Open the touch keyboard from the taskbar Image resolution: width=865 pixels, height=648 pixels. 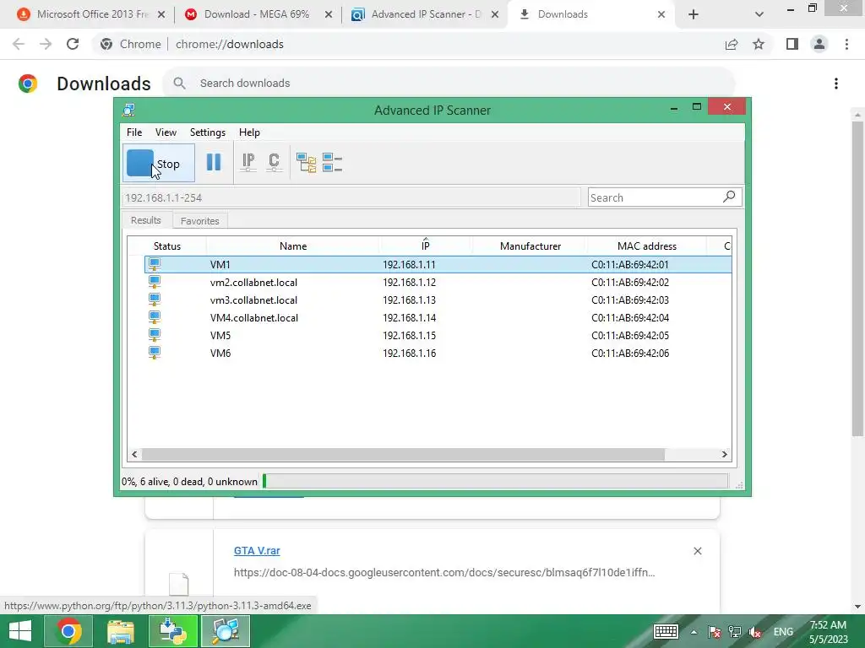coord(666,631)
